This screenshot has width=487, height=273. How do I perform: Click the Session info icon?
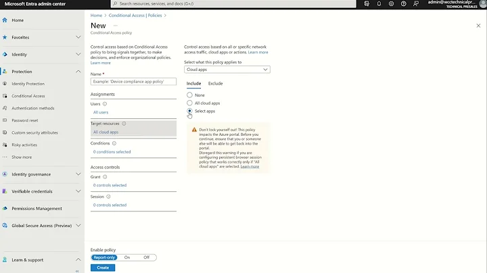(108, 197)
